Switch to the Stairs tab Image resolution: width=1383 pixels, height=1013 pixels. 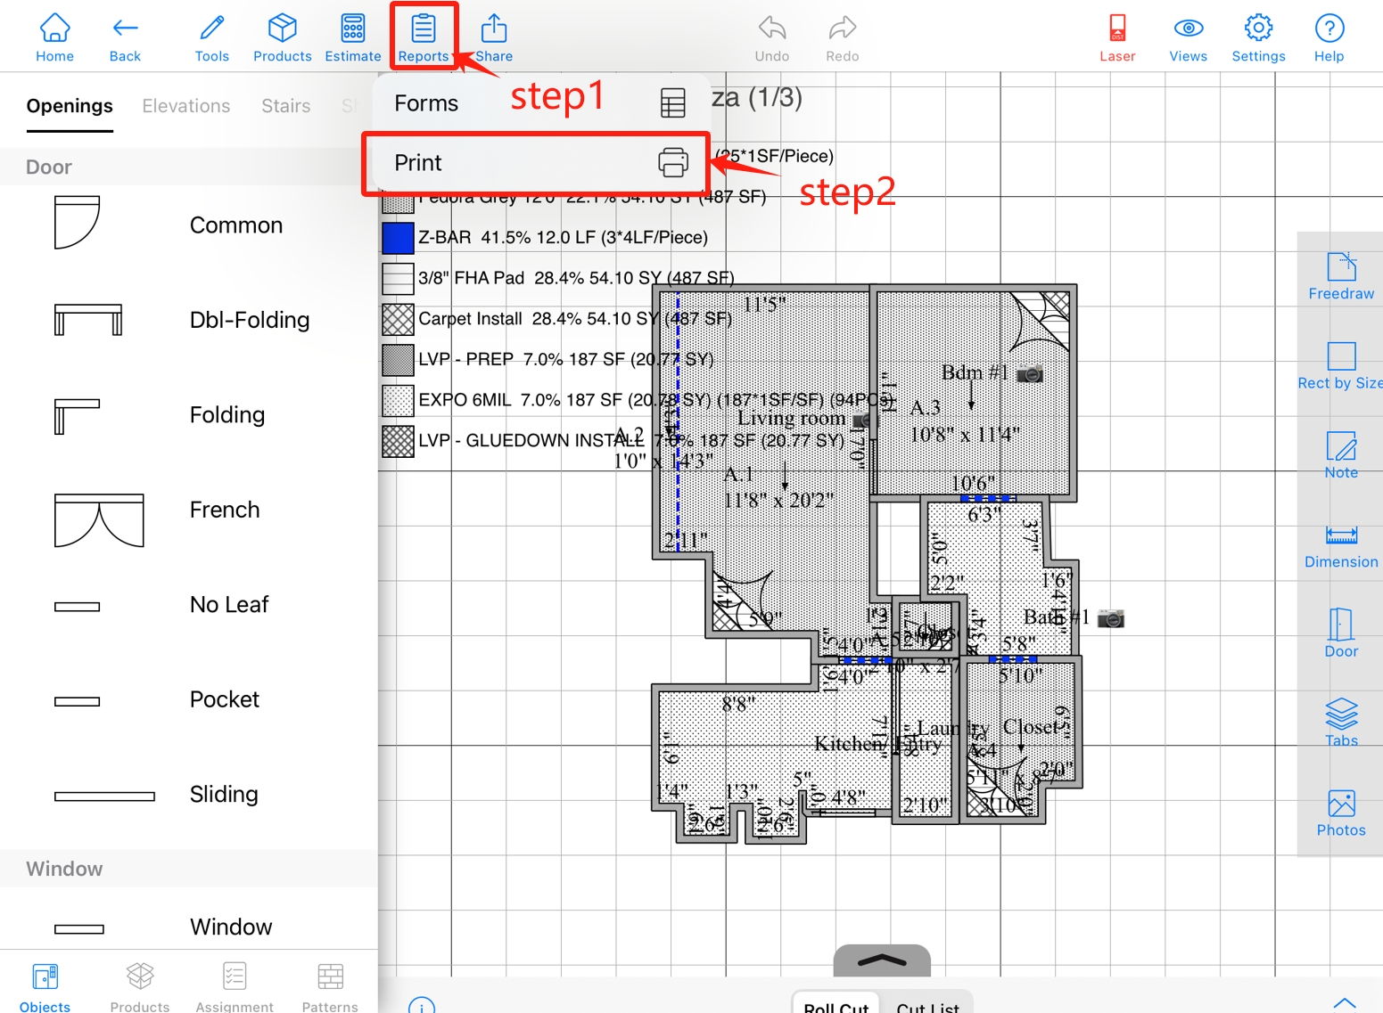click(x=286, y=106)
